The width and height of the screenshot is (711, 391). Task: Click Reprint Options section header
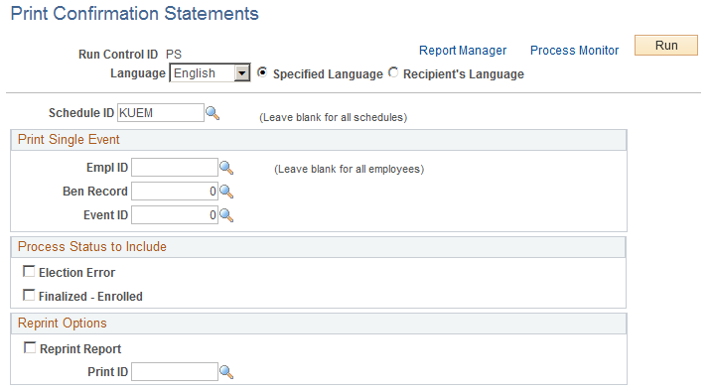(319, 324)
